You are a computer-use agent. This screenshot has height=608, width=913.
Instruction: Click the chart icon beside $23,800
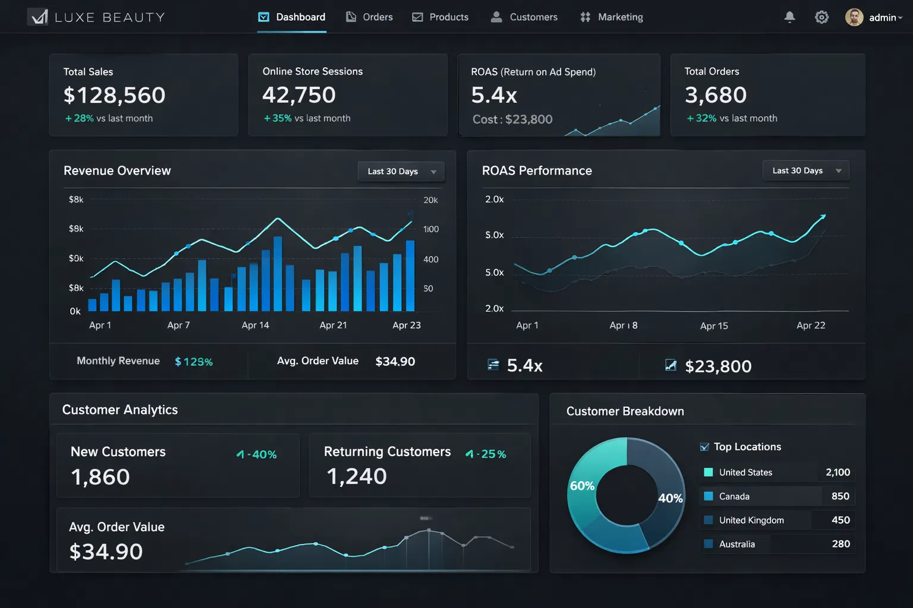[670, 365]
